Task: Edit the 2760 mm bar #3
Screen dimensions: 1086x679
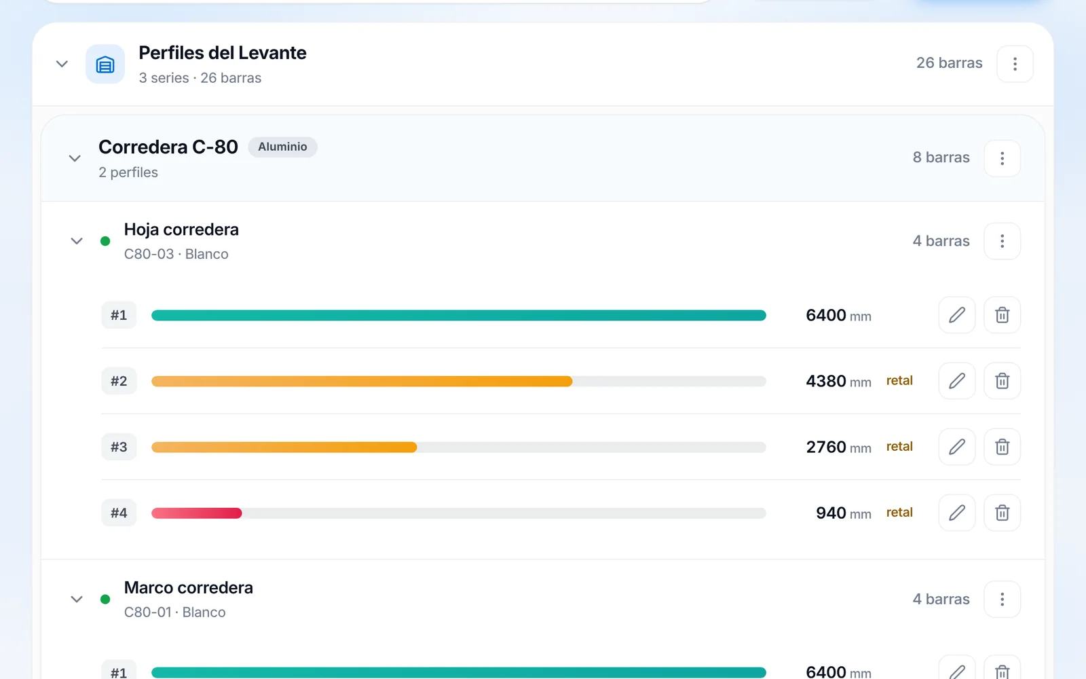Action: 957,447
